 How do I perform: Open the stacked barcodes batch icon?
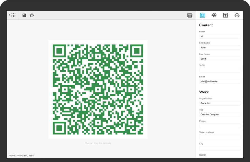189,15
